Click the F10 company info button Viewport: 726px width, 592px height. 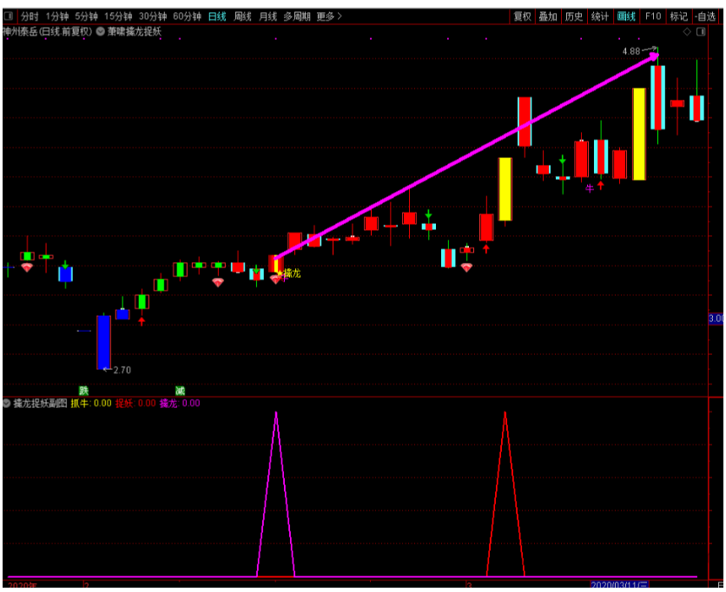[x=653, y=16]
